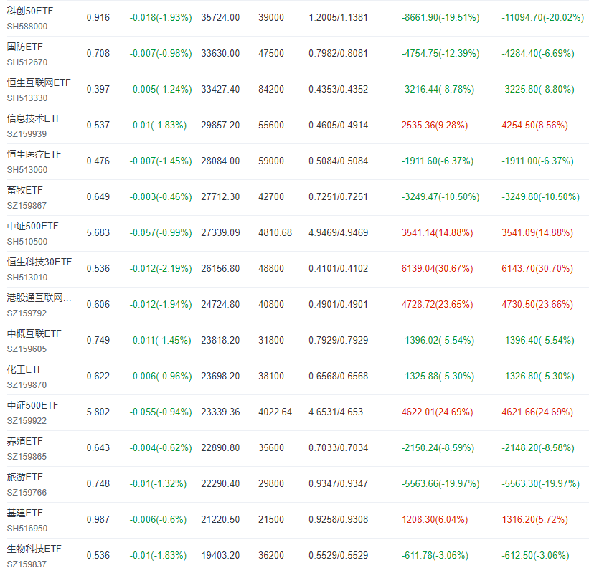The height and width of the screenshot is (573, 589).
Task: Open 恒生医疗ETF fund
Action: tap(34, 154)
